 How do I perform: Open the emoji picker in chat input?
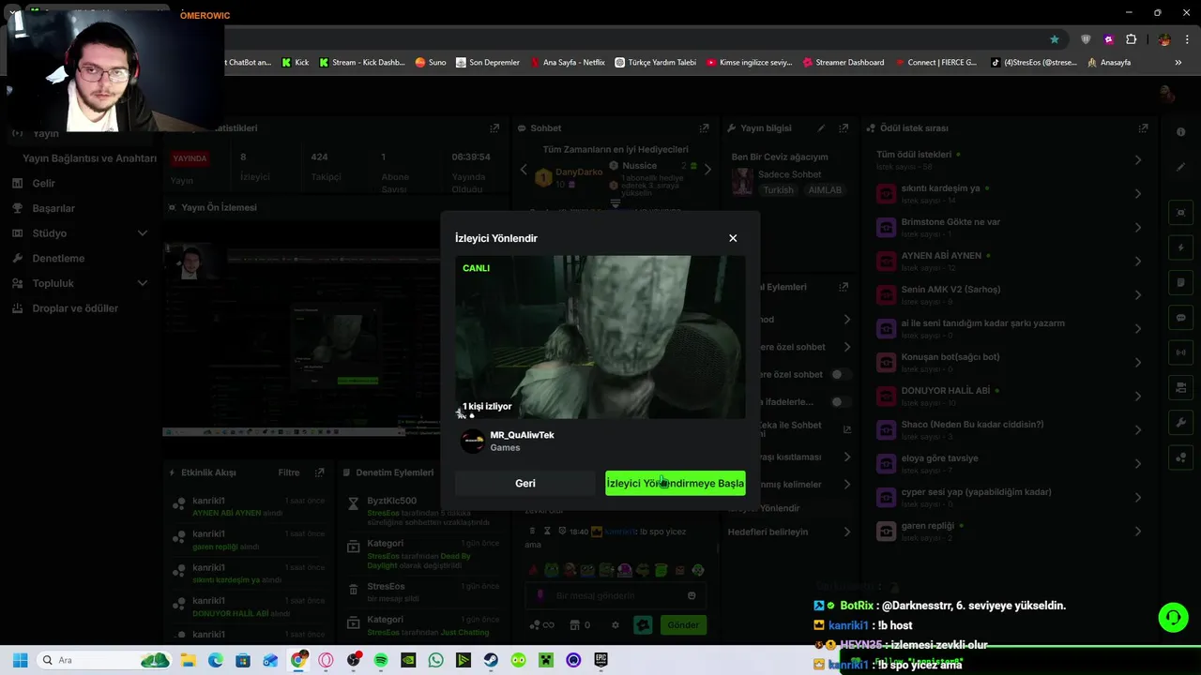coord(692,595)
